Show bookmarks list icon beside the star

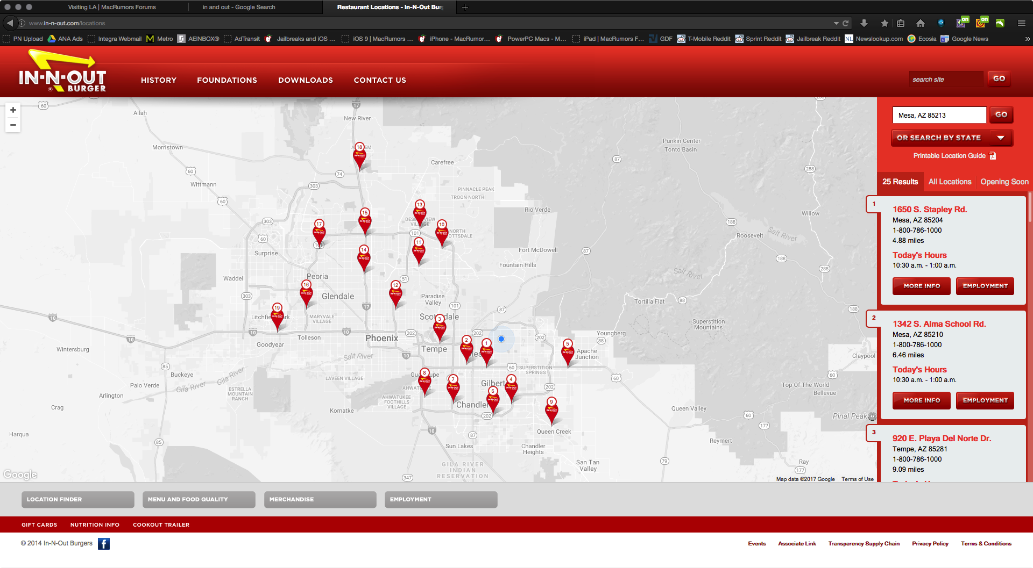click(901, 23)
